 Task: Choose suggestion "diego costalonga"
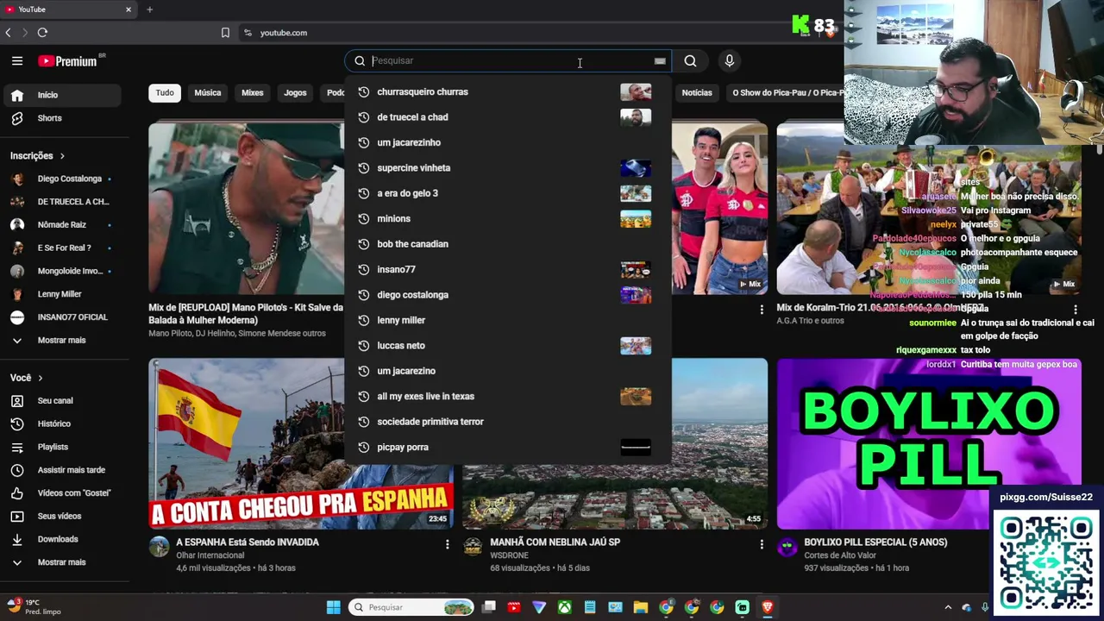(507, 295)
